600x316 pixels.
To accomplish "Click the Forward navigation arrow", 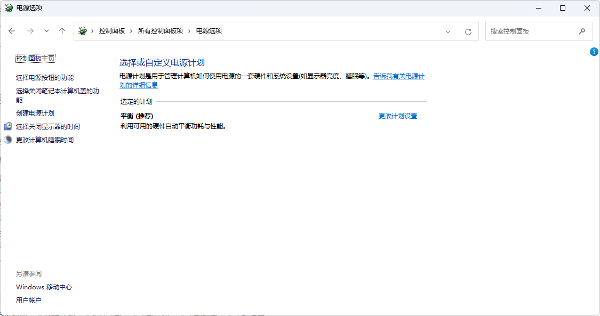I will pos(30,31).
